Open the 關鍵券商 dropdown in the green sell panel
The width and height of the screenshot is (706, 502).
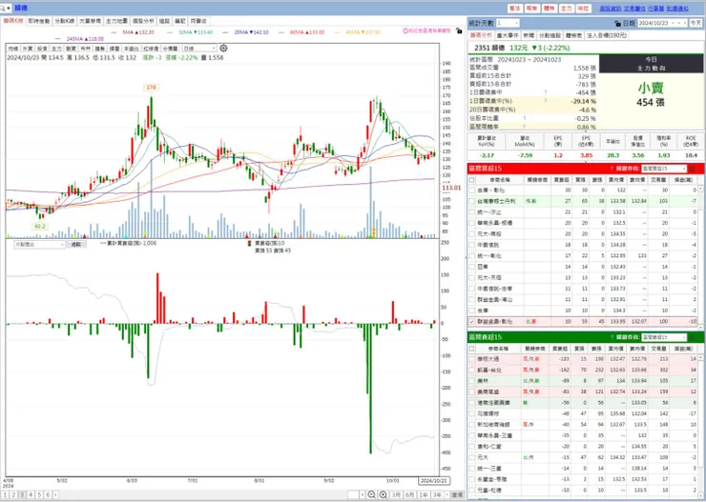pos(664,337)
